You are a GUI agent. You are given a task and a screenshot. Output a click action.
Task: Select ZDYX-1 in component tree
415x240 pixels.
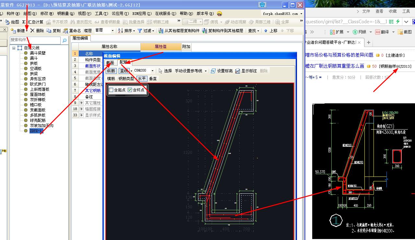tap(36, 131)
